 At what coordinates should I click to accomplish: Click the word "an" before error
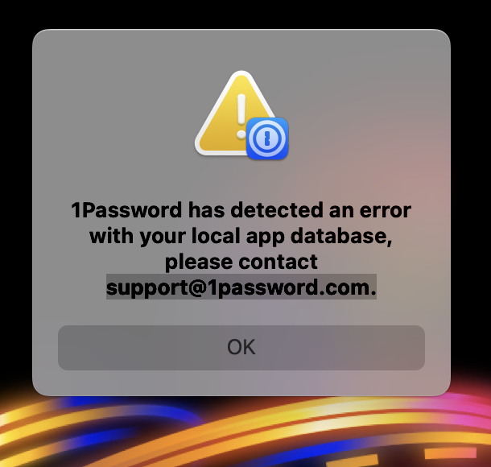coord(341,211)
